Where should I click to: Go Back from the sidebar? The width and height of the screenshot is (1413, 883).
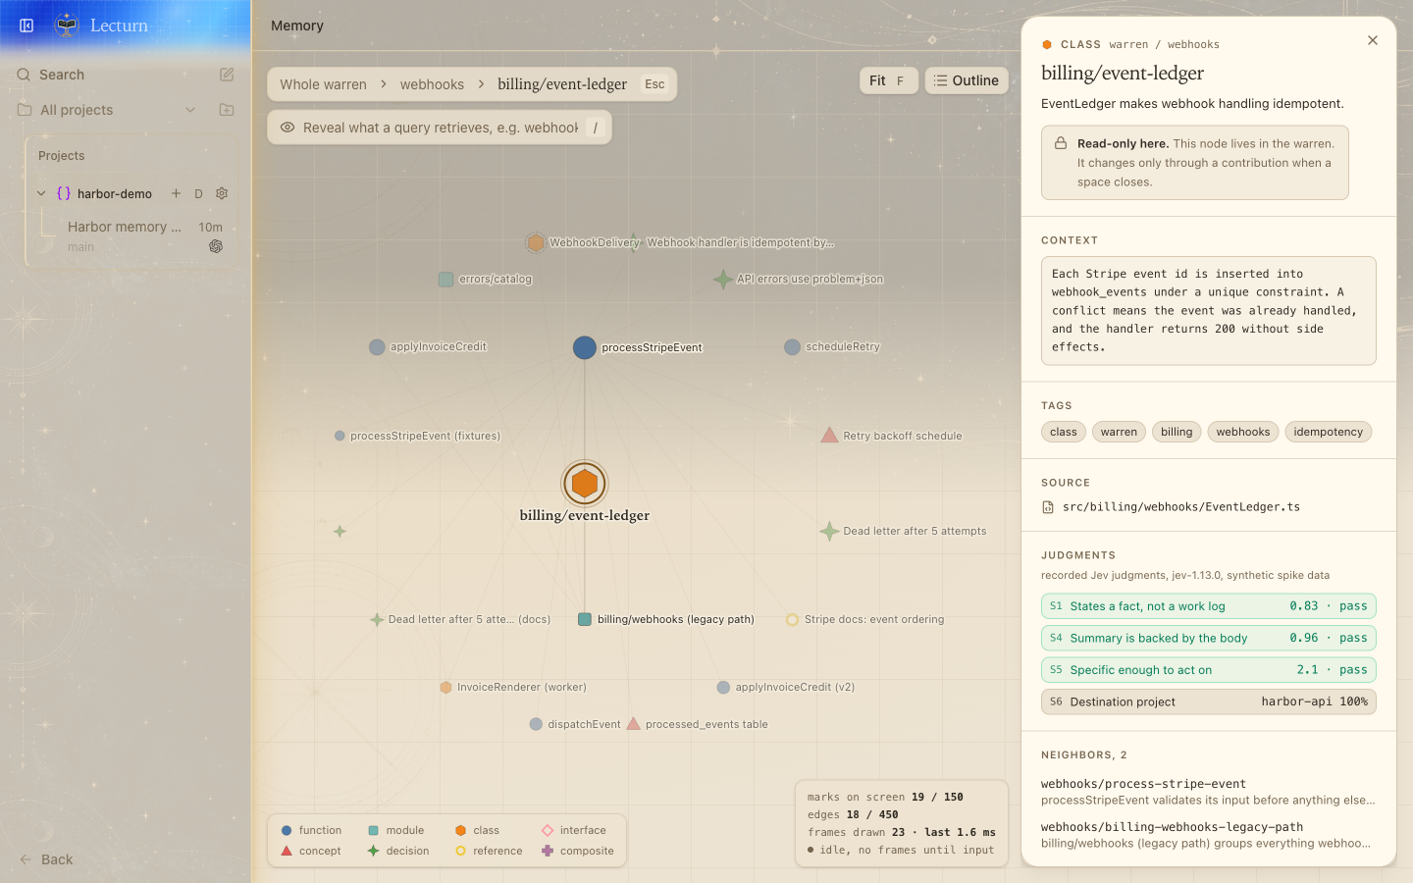coord(46,859)
